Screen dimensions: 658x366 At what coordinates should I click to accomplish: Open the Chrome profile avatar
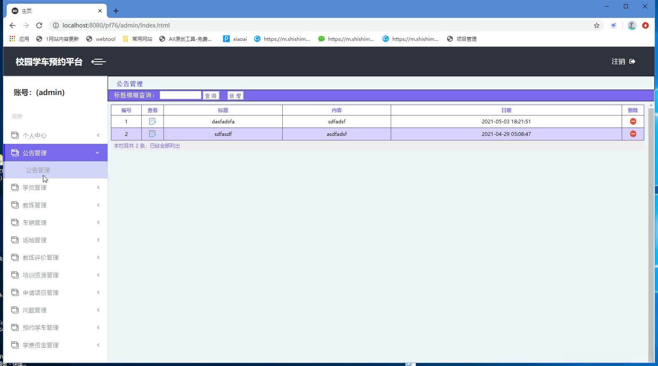632,25
